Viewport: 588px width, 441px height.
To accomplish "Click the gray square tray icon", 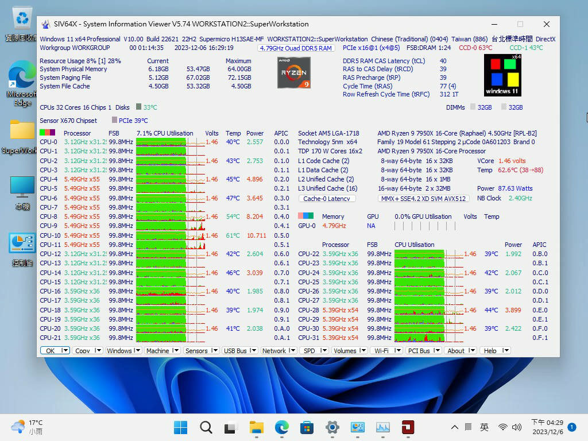I will pos(468,427).
